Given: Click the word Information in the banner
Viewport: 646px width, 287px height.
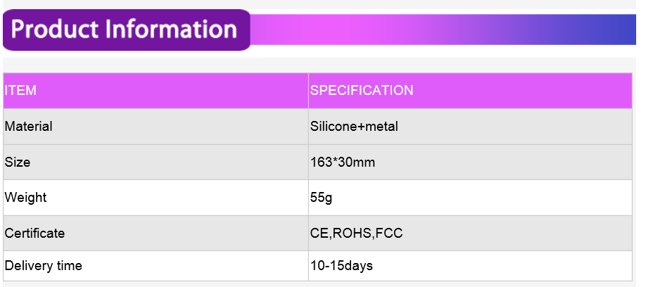Looking at the screenshot, I should [171, 30].
